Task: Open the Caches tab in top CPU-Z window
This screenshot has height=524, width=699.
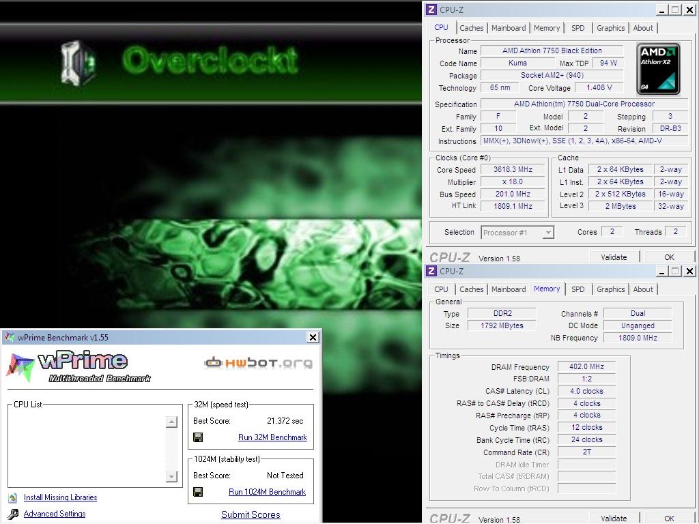Action: [x=471, y=28]
